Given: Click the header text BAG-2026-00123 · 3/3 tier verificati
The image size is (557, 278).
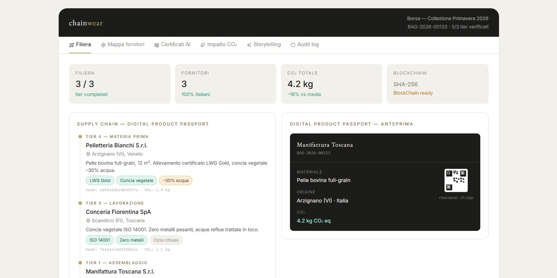Looking at the screenshot, I should coord(448,27).
